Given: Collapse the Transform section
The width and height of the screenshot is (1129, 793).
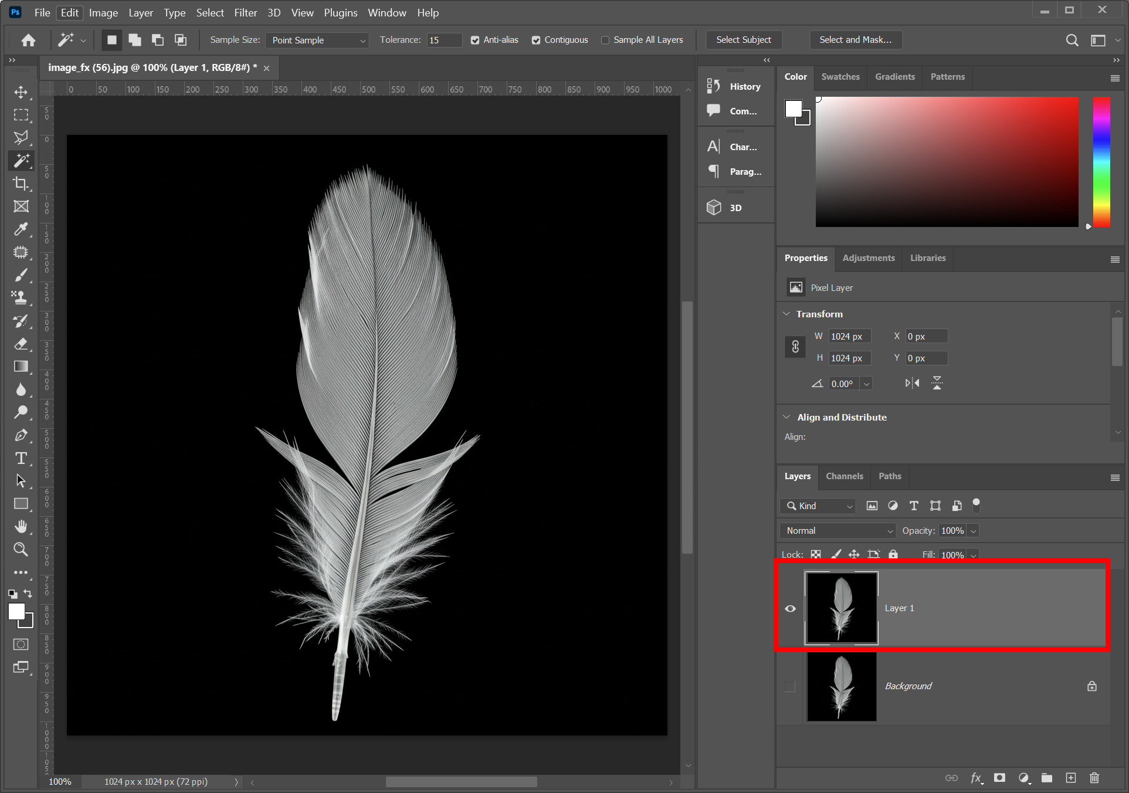Looking at the screenshot, I should [x=786, y=314].
